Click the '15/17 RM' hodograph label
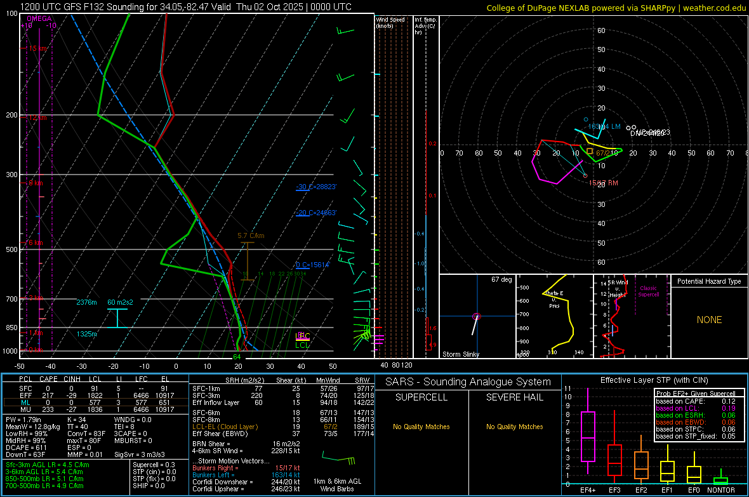 603,183
